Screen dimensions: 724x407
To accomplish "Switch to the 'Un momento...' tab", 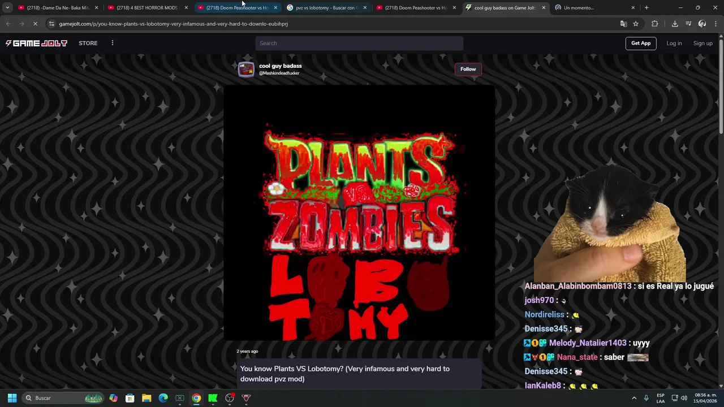I will pos(594,7).
